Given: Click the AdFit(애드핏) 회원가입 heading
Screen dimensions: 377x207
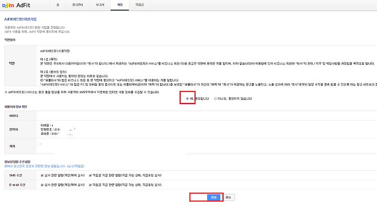Looking at the screenshot, I should tap(20, 19).
